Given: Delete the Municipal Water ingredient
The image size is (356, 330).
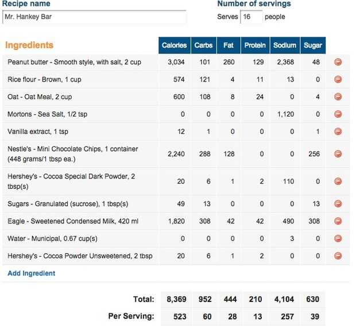Looking at the screenshot, I should [x=338, y=239].
